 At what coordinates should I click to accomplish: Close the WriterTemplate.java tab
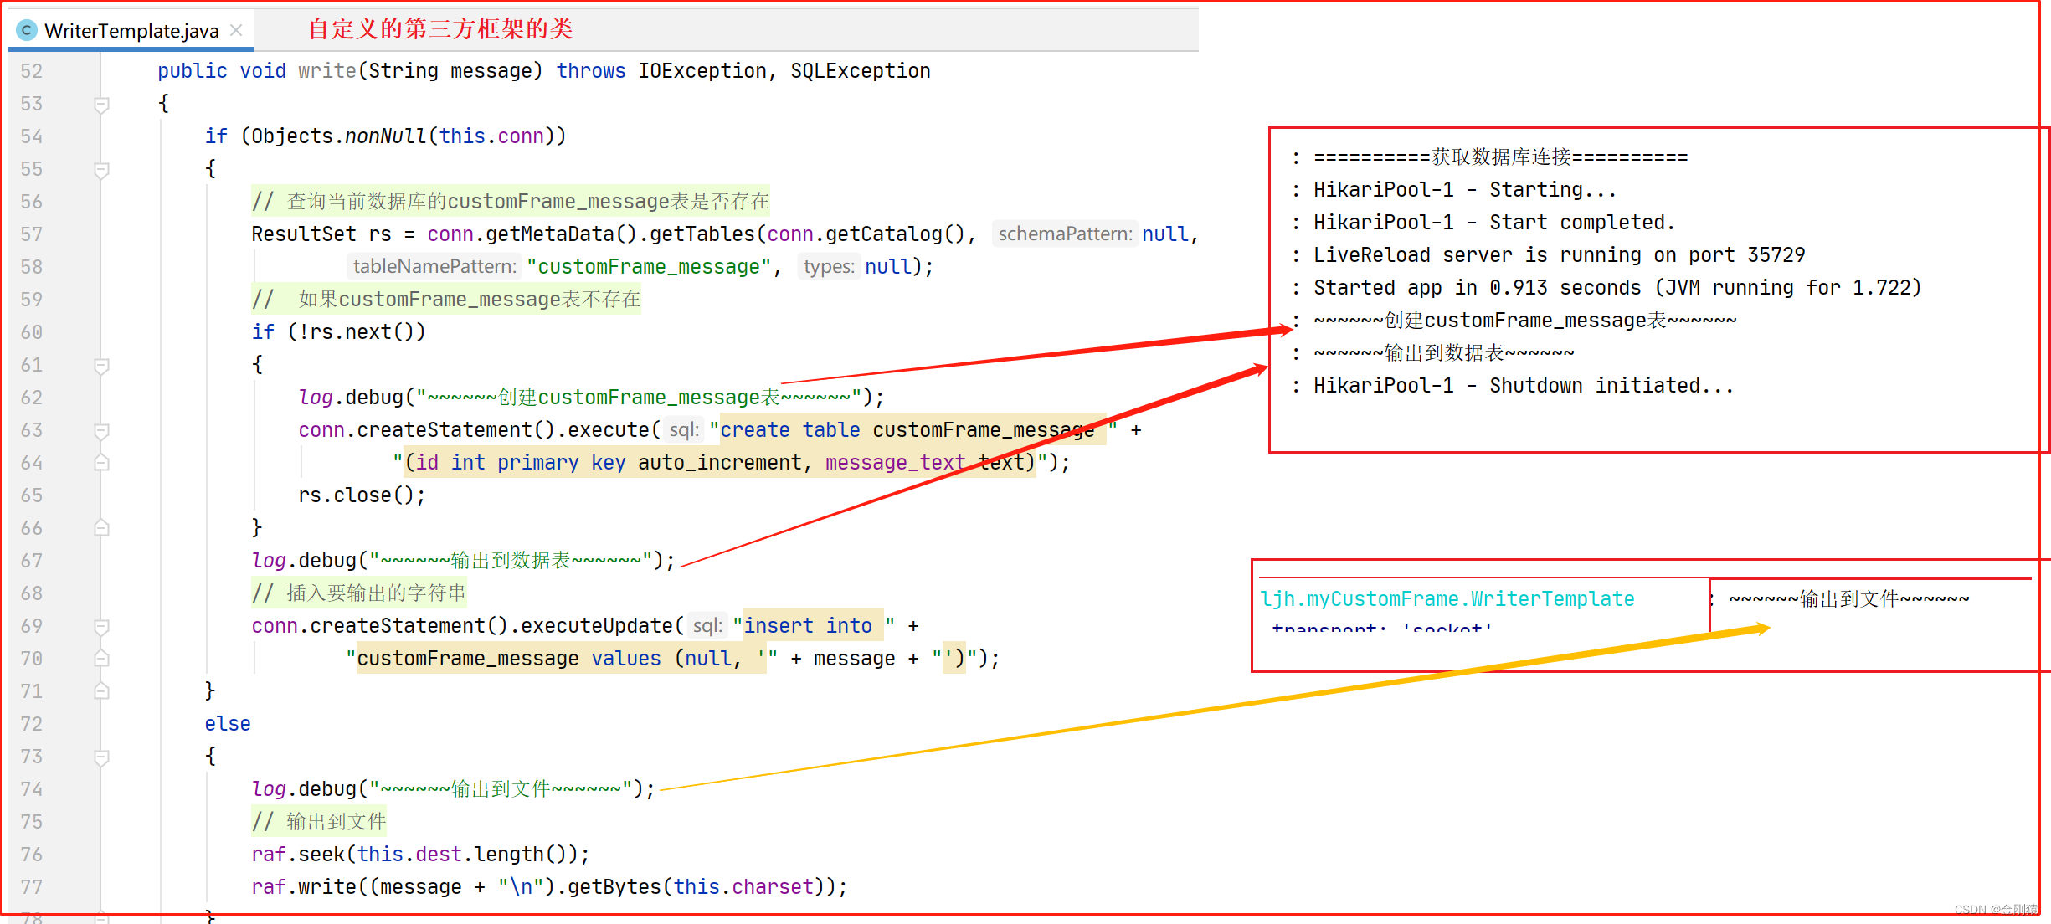coord(236,31)
